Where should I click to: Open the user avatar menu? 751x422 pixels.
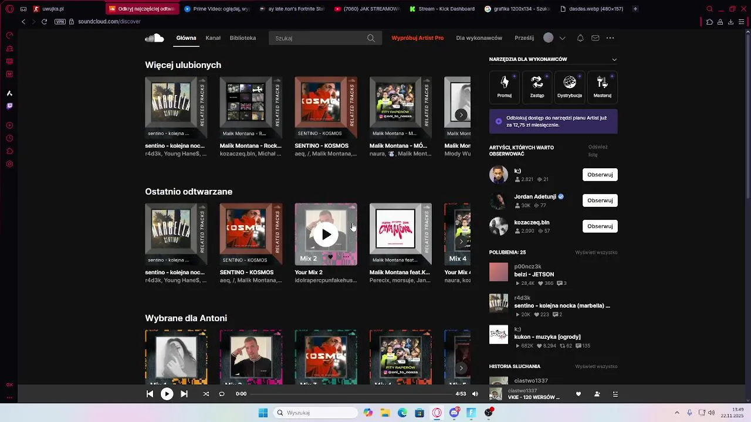click(549, 38)
